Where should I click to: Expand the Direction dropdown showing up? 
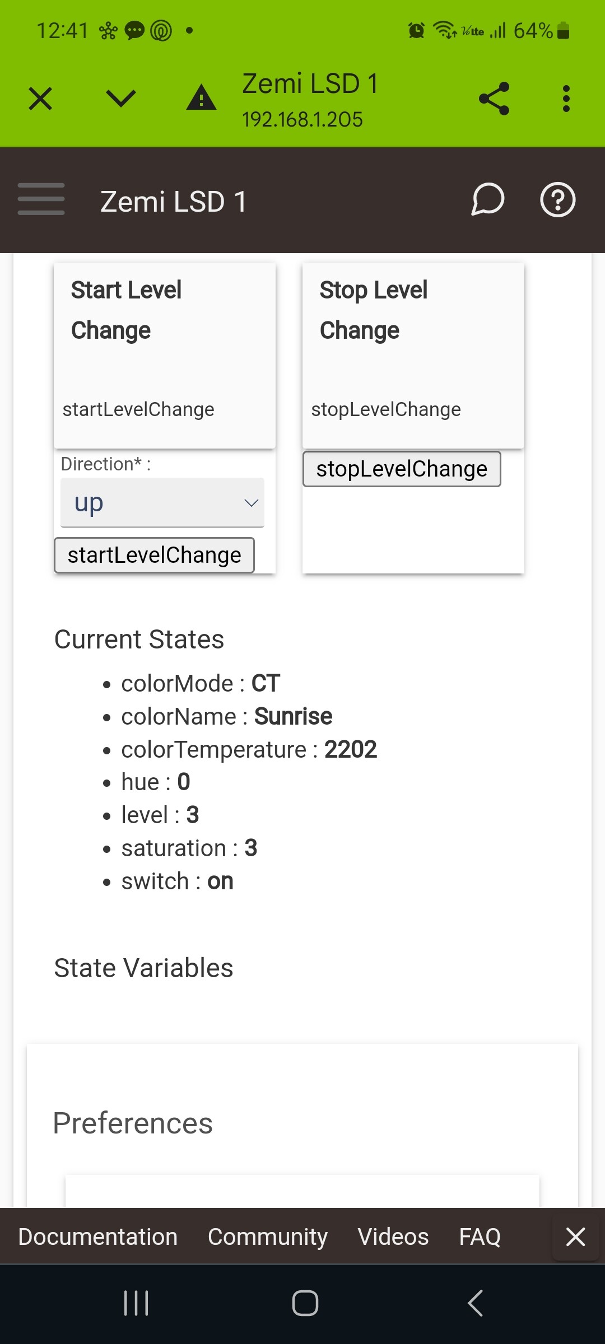coord(162,502)
